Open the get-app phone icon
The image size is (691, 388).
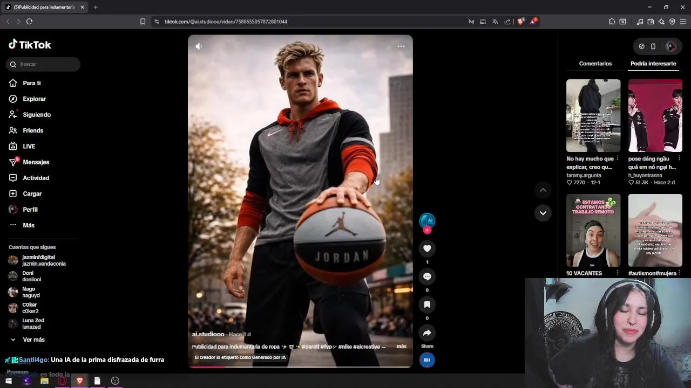[x=653, y=46]
